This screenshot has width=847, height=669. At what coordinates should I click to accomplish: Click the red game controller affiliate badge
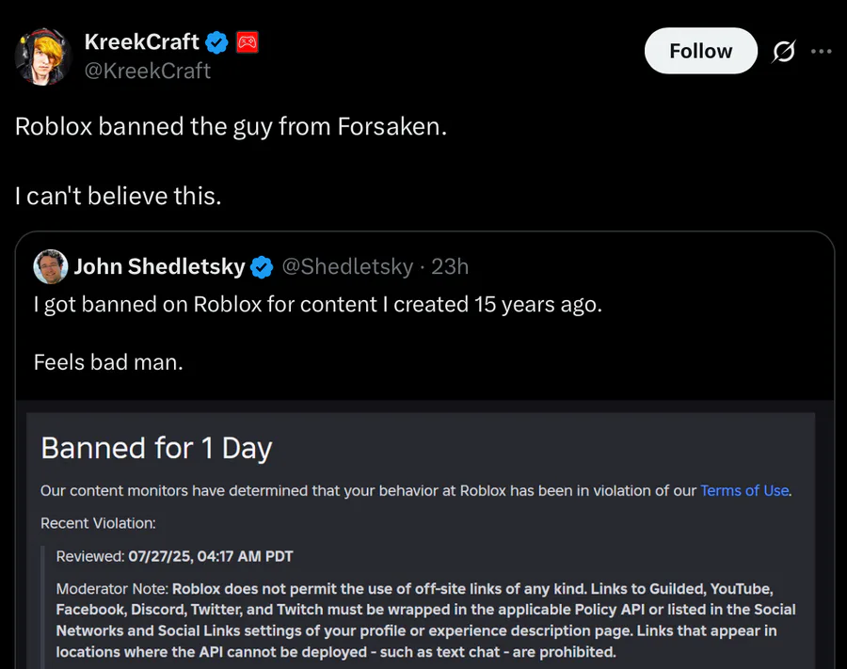tap(248, 42)
